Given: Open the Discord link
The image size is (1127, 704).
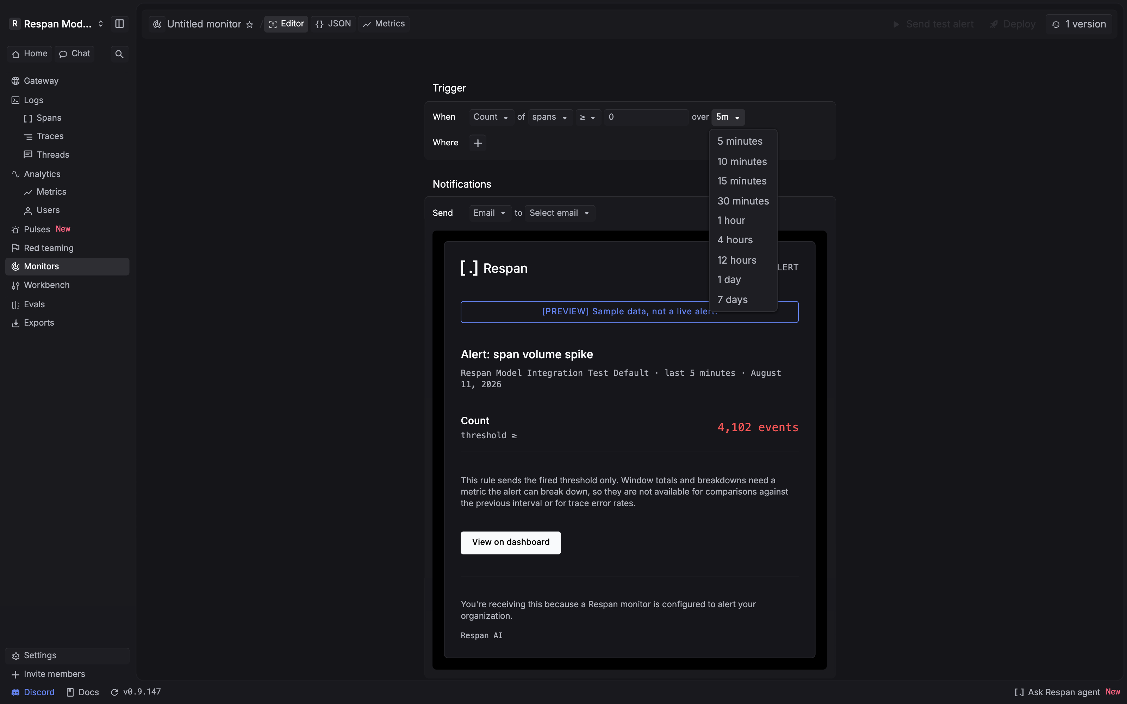Looking at the screenshot, I should pyautogui.click(x=33, y=692).
